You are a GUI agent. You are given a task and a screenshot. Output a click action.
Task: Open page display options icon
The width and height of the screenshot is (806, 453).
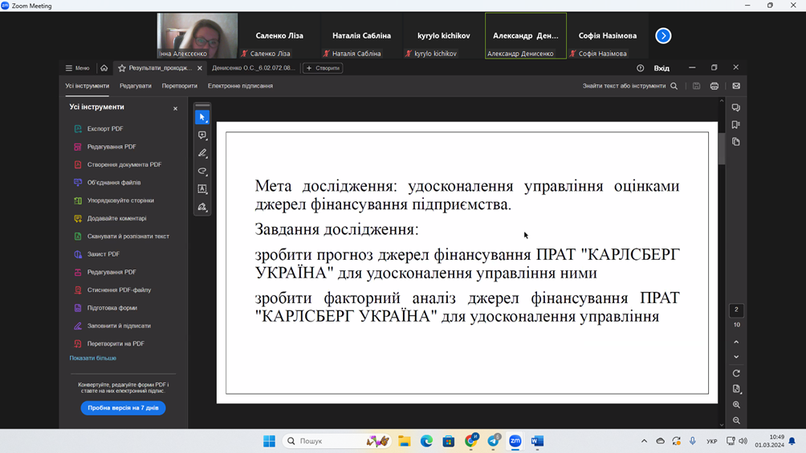(x=736, y=389)
